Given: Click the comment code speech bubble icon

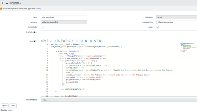Looking at the screenshot, I should pos(51,41).
